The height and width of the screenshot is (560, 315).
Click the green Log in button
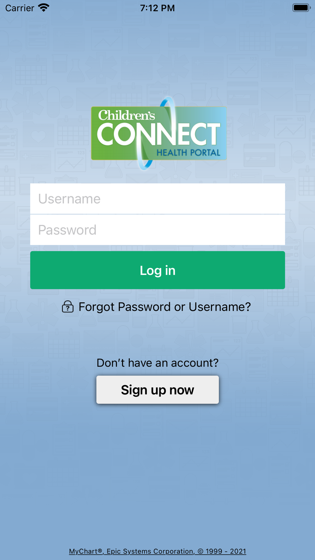coord(157,270)
